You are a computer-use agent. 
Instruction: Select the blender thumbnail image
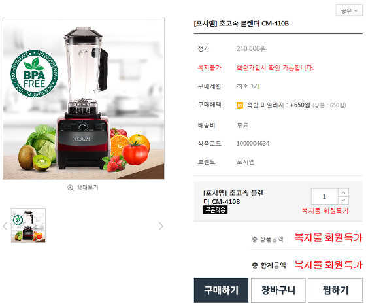(28, 225)
